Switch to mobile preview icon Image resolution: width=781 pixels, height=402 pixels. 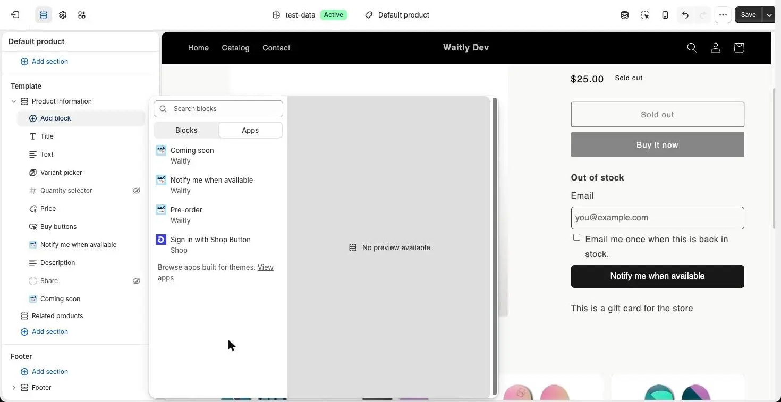(665, 15)
